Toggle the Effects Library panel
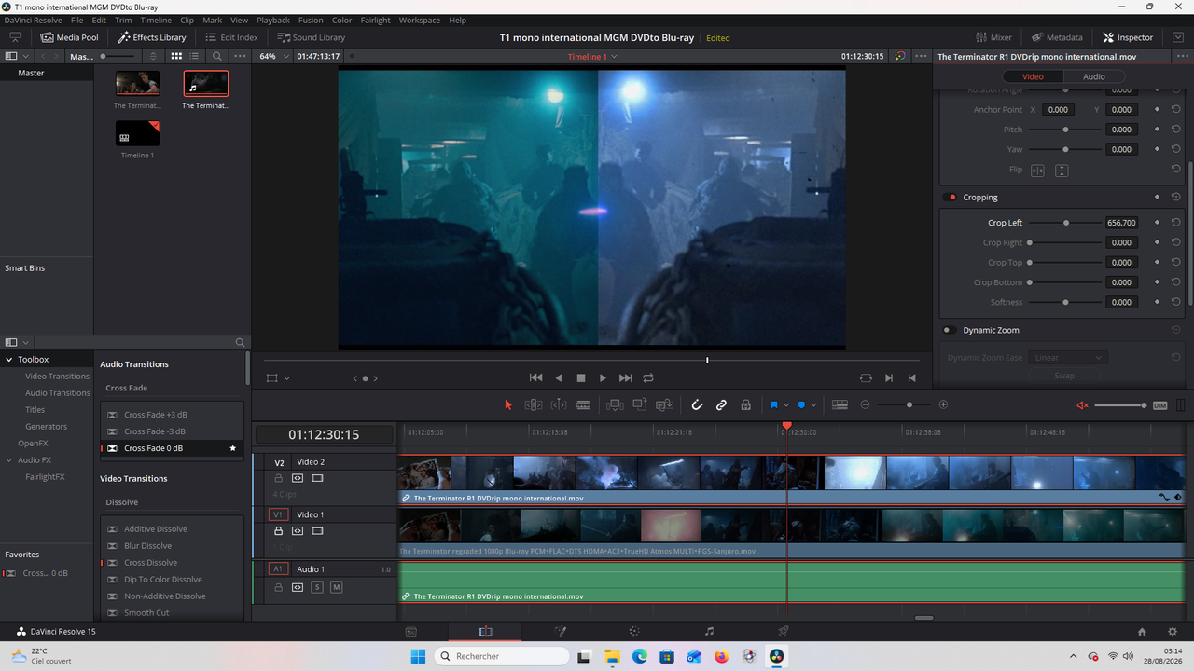The height and width of the screenshot is (671, 1194). [x=152, y=37]
